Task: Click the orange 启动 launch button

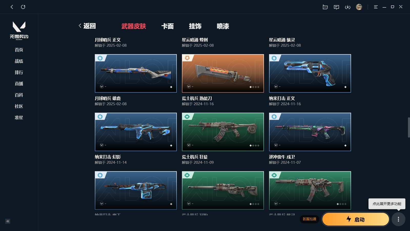Action: tap(356, 219)
